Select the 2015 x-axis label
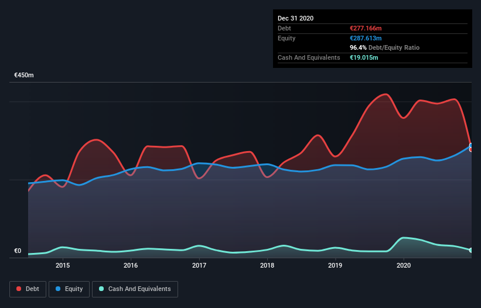The height and width of the screenshot is (308, 481). pyautogui.click(x=63, y=265)
